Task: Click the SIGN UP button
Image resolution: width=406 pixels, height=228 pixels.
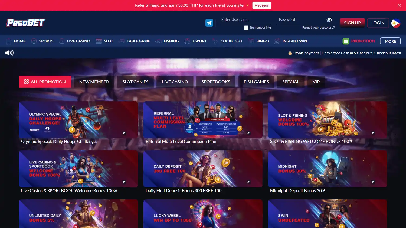Action: [352, 23]
